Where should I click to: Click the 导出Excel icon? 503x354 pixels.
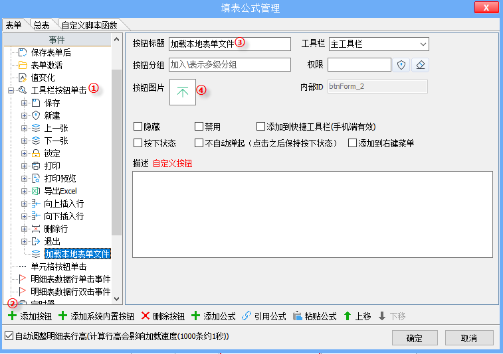[36, 191]
